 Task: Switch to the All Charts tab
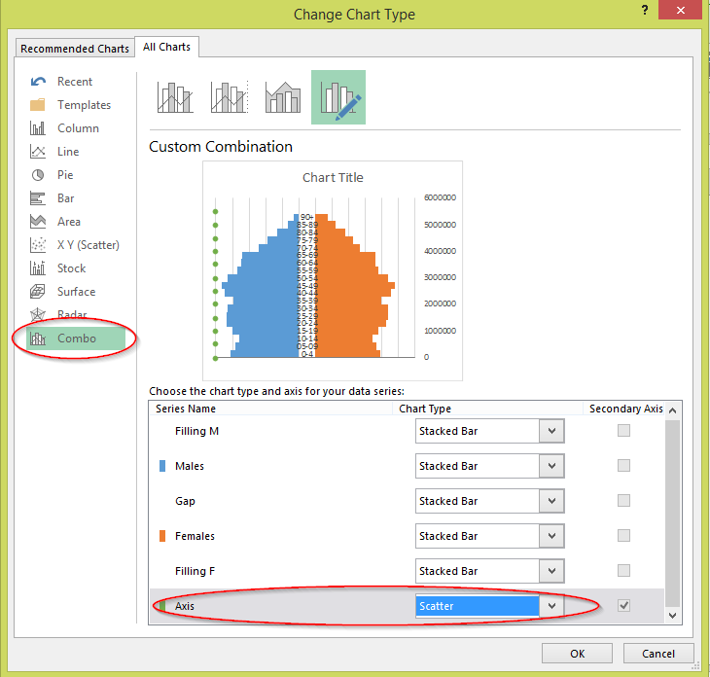click(x=166, y=47)
